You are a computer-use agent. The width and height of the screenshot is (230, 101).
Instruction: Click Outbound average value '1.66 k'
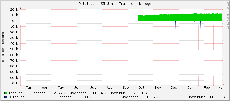point(152,97)
